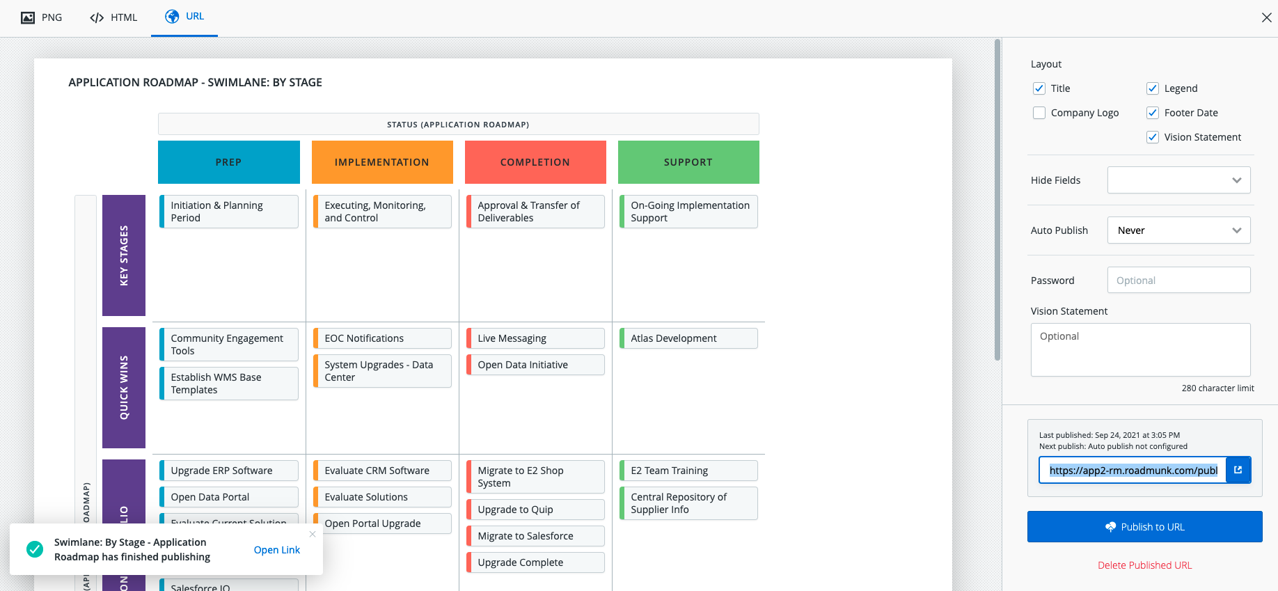
Task: Click the IMPLEMENTATION column header
Action: [x=381, y=162]
